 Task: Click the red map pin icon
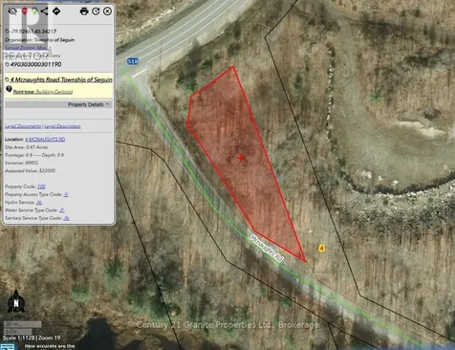[x=25, y=11]
